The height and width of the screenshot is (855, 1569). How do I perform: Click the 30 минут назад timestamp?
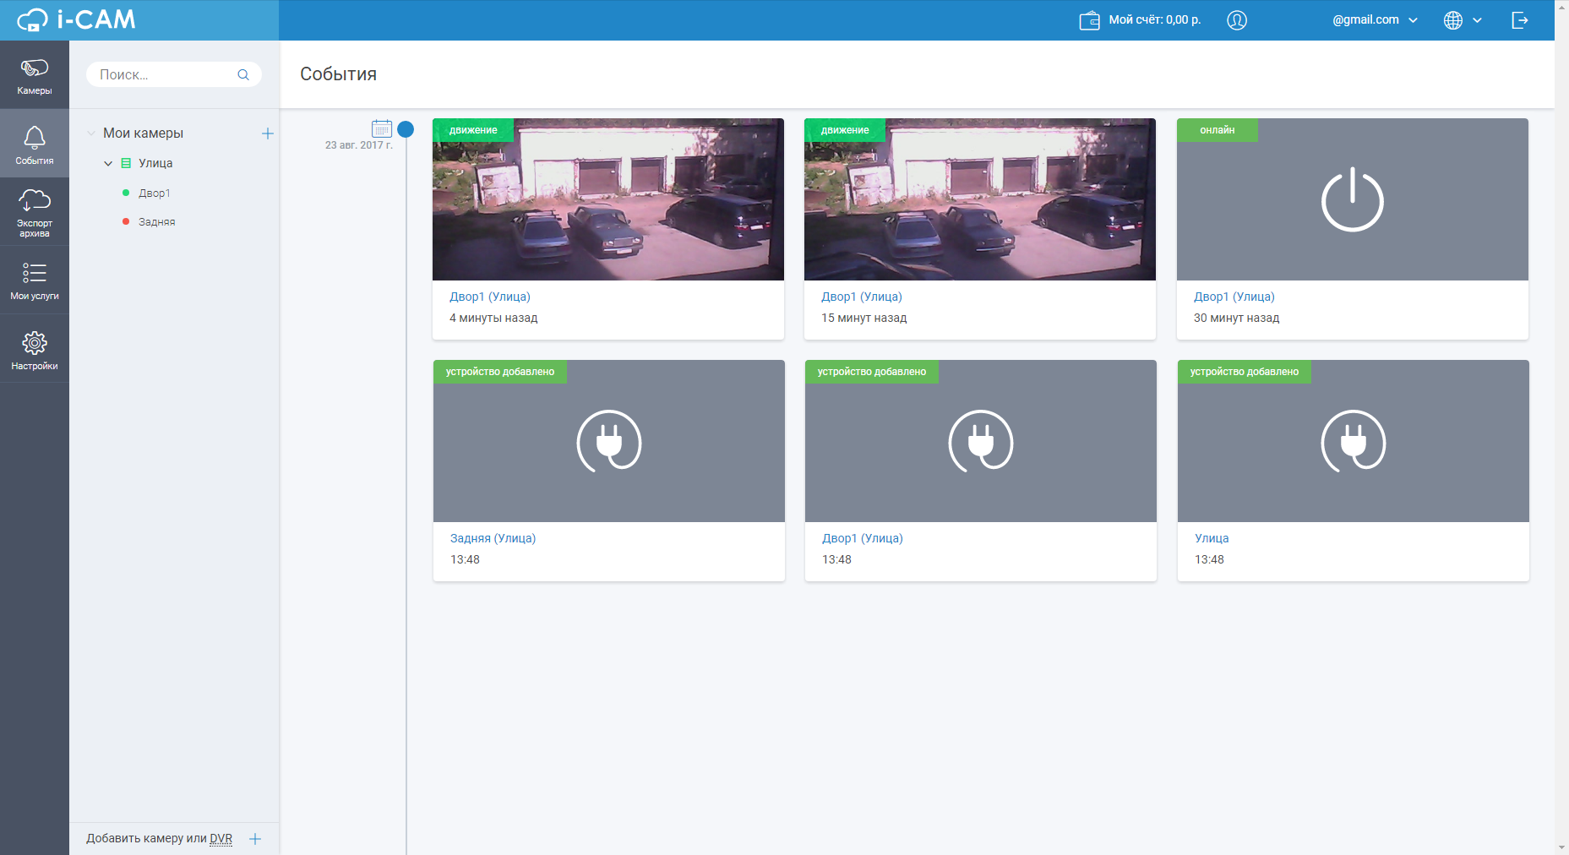click(1236, 319)
